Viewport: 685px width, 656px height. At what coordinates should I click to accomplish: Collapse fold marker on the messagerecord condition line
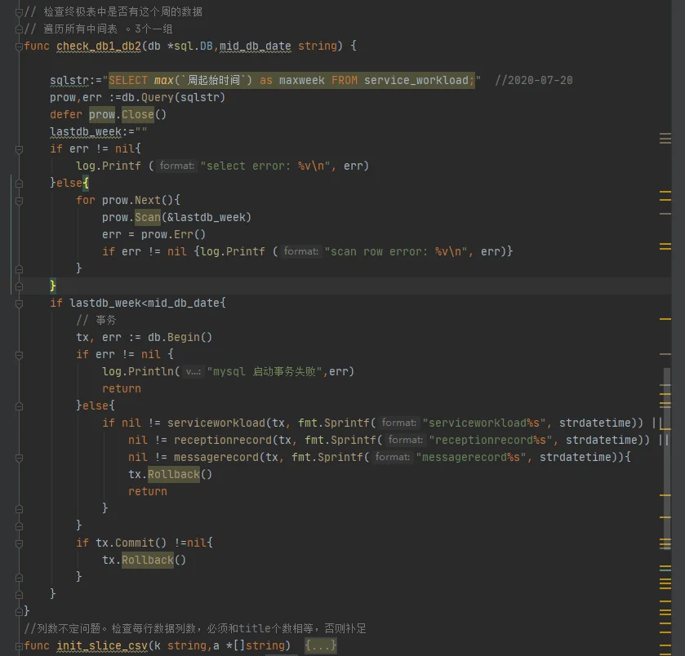(19, 458)
